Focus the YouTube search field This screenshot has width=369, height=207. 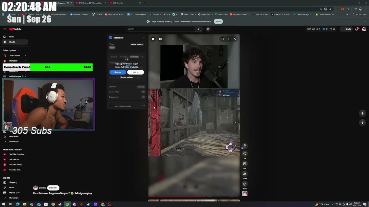click(x=160, y=29)
